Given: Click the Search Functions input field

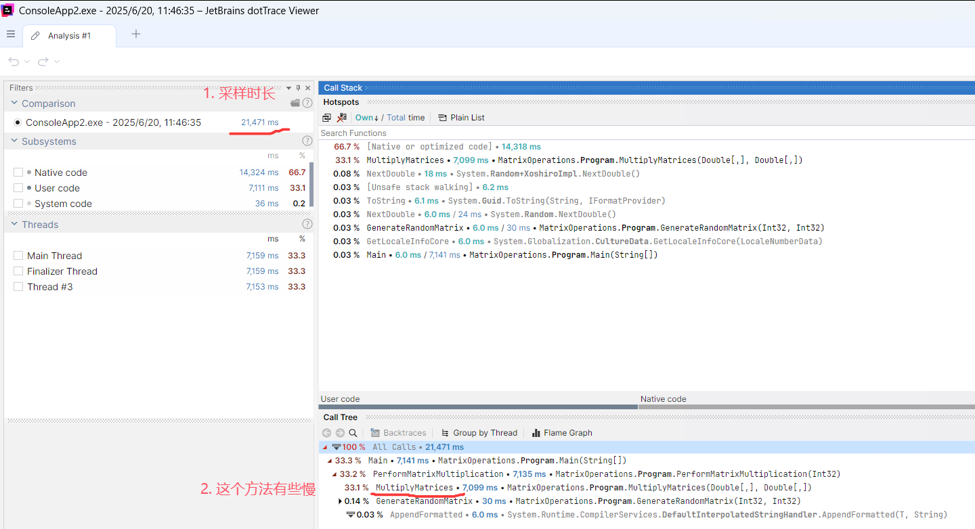Looking at the screenshot, I should tap(609, 133).
